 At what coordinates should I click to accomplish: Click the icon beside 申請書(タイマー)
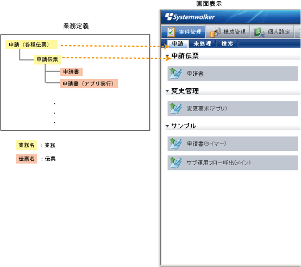coord(175,144)
